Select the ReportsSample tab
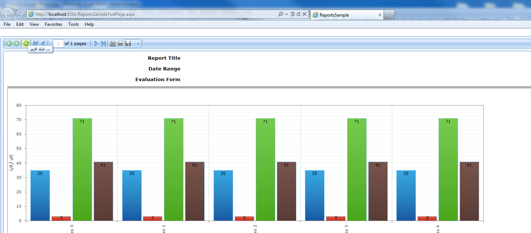The height and width of the screenshot is (233, 531). click(347, 15)
